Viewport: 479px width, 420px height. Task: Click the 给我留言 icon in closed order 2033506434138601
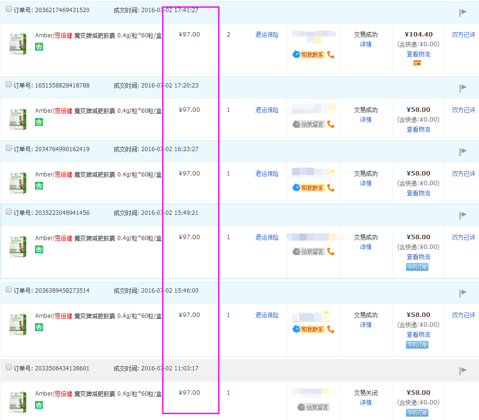pos(313,407)
